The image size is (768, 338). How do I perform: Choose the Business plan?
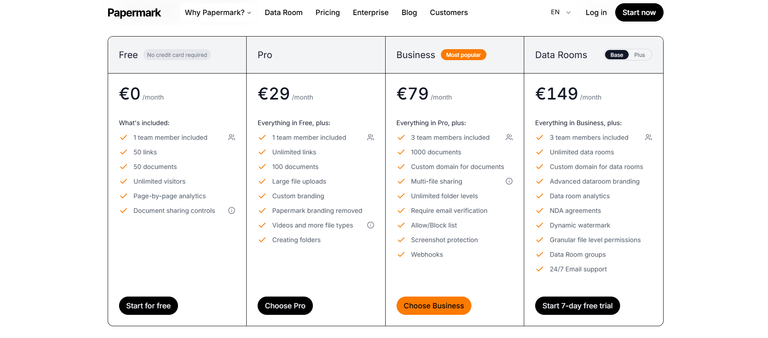point(434,305)
